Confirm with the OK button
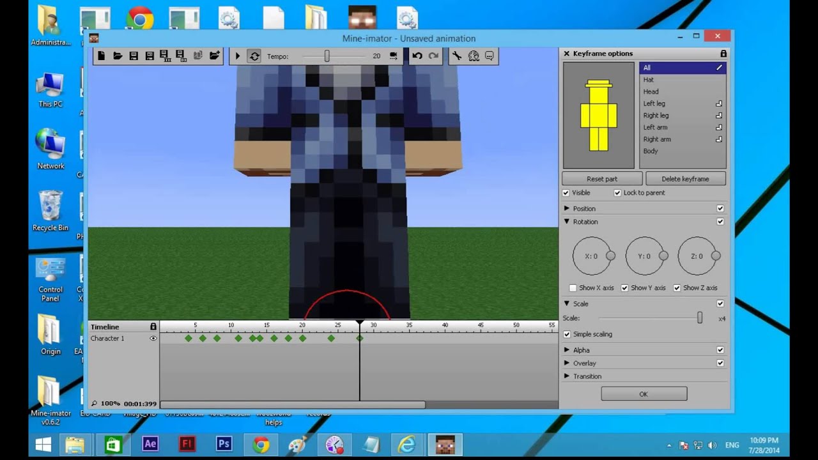This screenshot has width=818, height=460. (644, 394)
